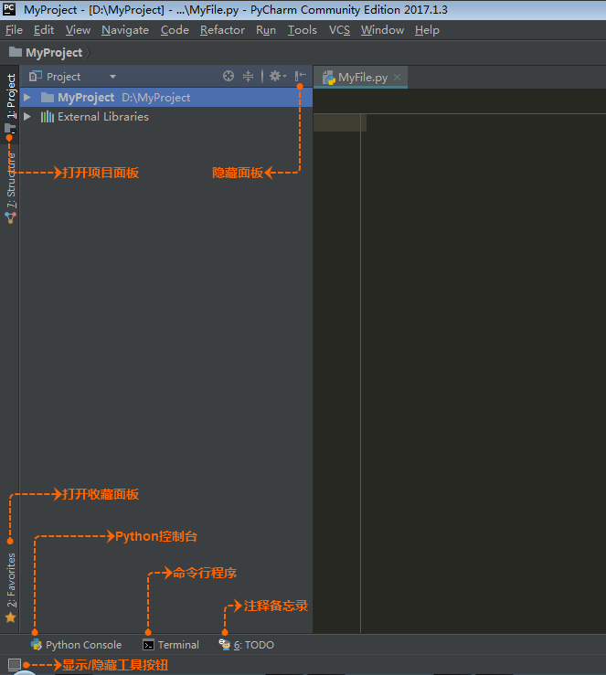Image resolution: width=606 pixels, height=675 pixels.
Task: Click the Favorites star icon
Action: click(x=10, y=618)
